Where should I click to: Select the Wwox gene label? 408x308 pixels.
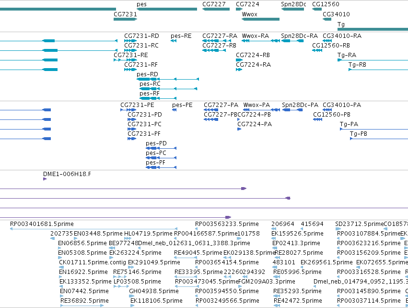click(249, 14)
